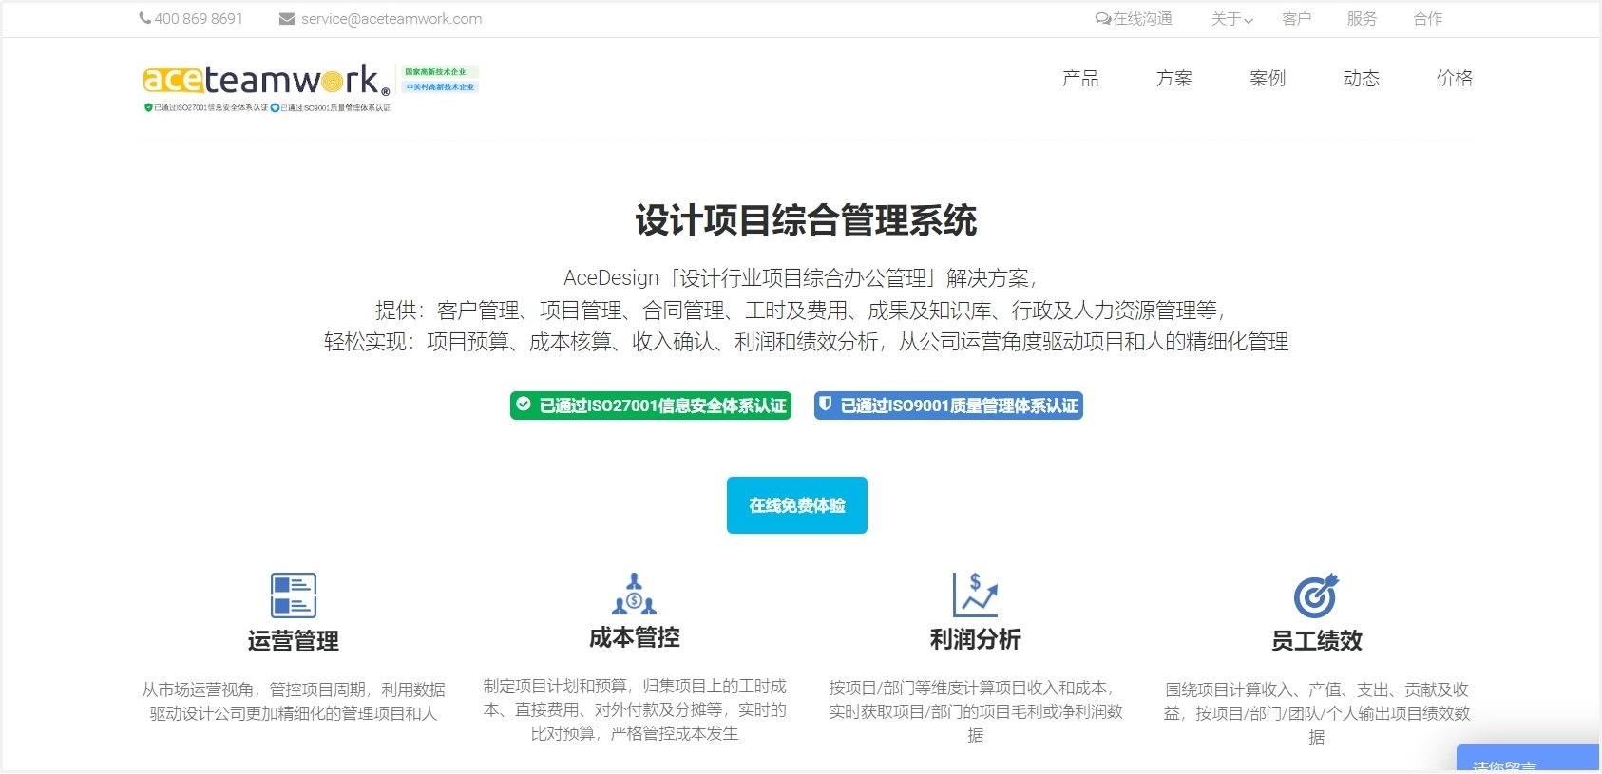Open the 方案 navigation menu

click(1173, 79)
